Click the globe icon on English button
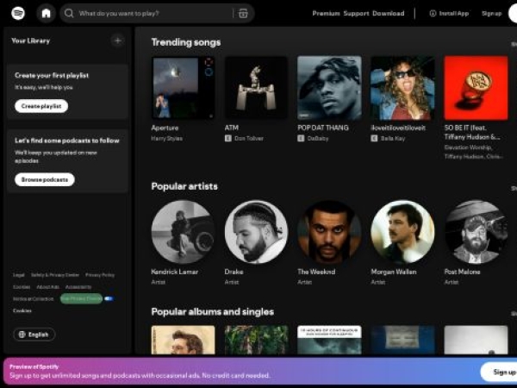The width and height of the screenshot is (517, 388). 22,335
